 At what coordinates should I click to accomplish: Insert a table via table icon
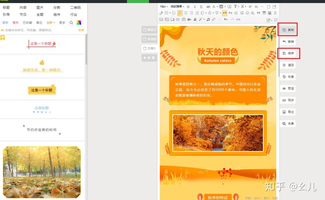point(264,13)
